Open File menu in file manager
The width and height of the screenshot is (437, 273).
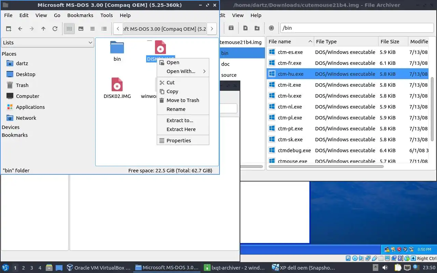click(8, 15)
